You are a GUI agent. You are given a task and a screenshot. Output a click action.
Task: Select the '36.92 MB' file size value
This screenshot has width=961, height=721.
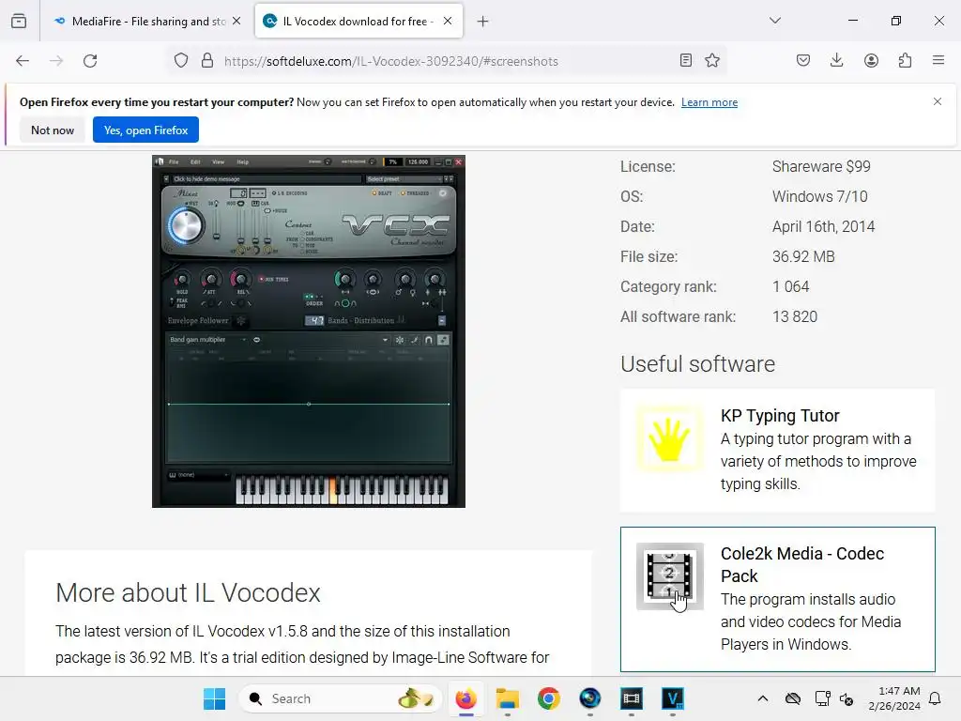803,257
